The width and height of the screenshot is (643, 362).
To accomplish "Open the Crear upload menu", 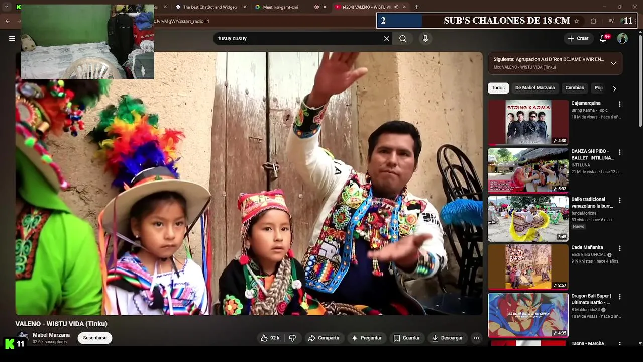I will (578, 38).
